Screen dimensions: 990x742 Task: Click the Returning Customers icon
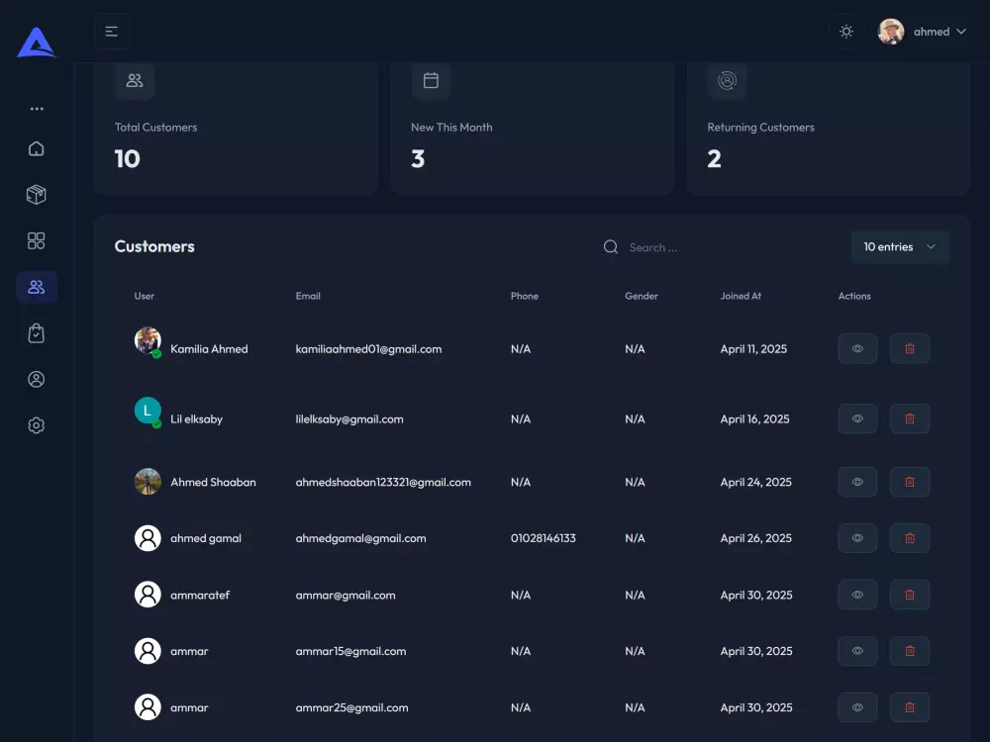[x=728, y=81]
